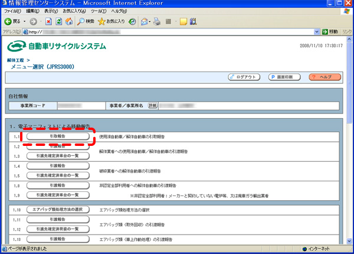
Task: Click the Research book toolbar icon
Action: (194, 21)
